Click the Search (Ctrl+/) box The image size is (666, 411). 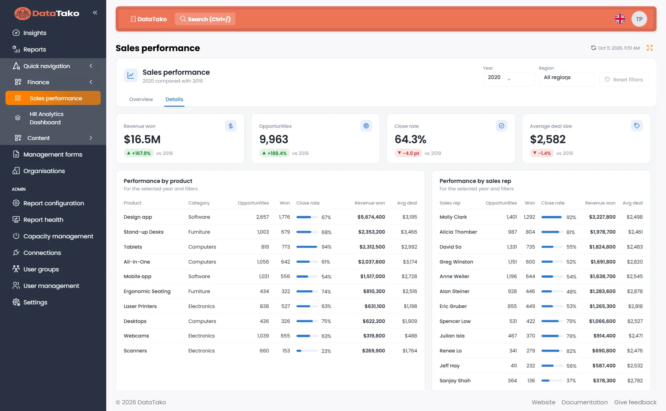click(x=205, y=19)
